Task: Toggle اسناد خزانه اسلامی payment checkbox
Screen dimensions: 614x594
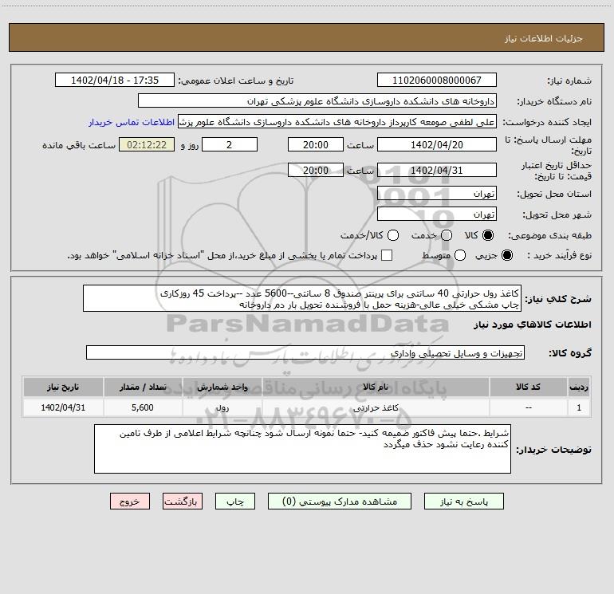Action: [x=387, y=255]
